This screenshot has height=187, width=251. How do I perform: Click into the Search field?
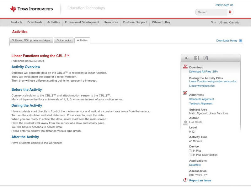pos(211,12)
